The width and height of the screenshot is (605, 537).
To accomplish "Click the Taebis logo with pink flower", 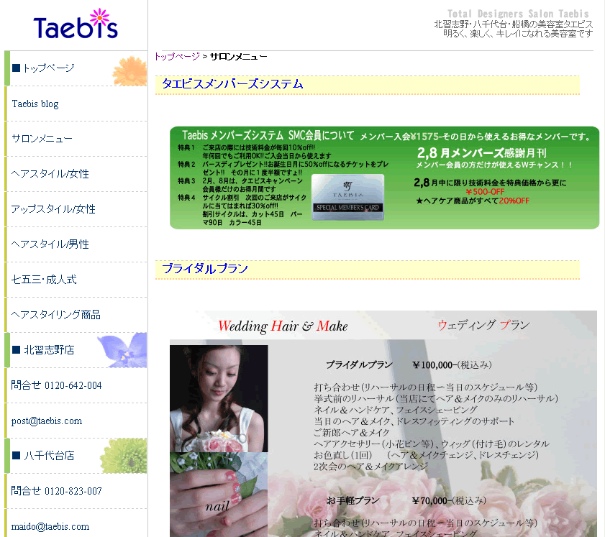I will click(x=75, y=25).
